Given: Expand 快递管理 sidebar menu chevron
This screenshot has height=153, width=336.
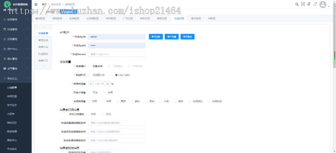Looking at the screenshot, I should click(x=27, y=29).
